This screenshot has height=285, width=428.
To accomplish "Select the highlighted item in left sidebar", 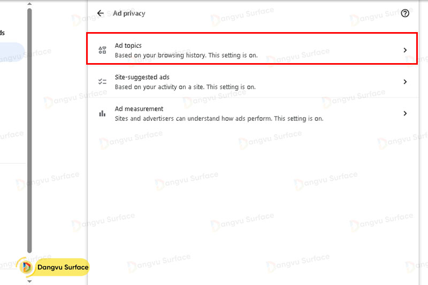I will [x=11, y=52].
